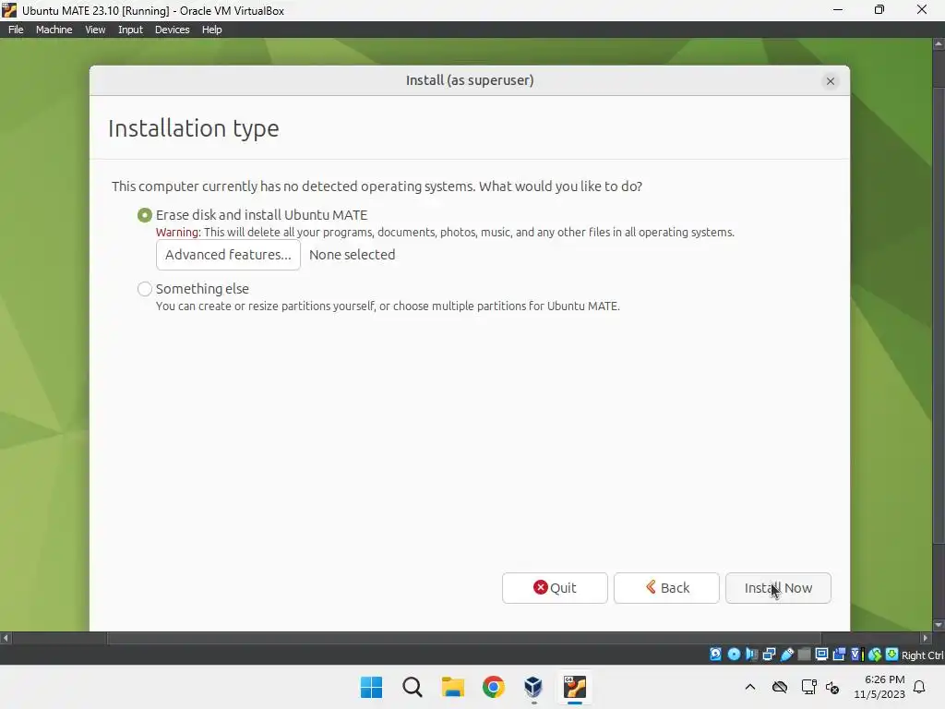Image resolution: width=945 pixels, height=709 pixels.
Task: Go Back to the previous installer step
Action: [666, 588]
